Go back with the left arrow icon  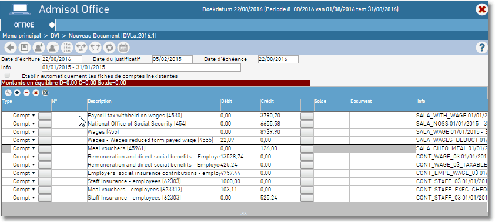(x=11, y=48)
